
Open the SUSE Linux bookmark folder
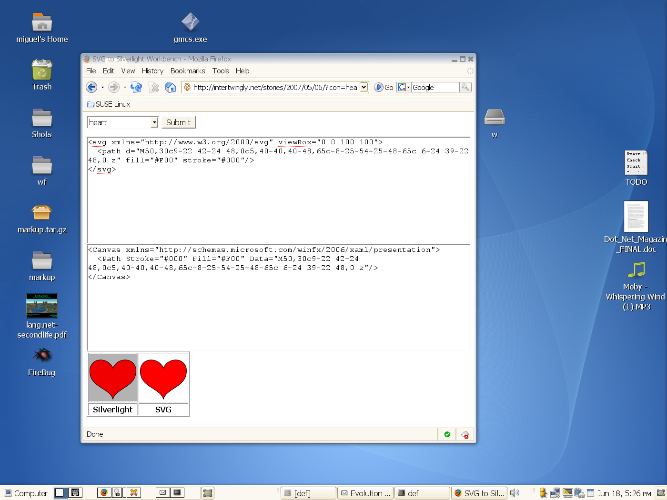(x=109, y=104)
